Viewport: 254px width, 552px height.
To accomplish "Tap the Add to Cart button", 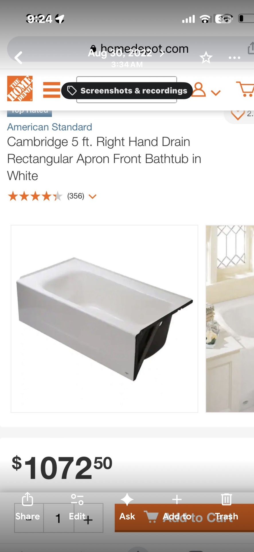I will [184, 517].
